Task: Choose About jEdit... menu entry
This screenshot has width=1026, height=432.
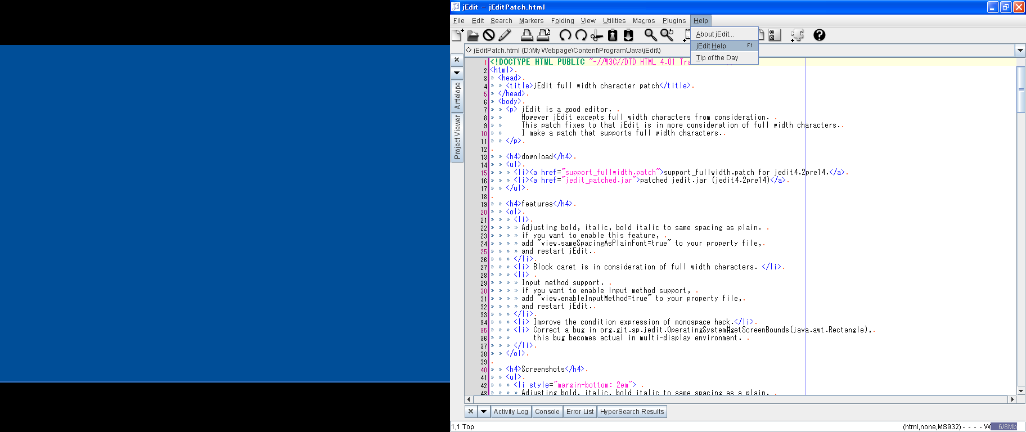Action: (724, 34)
